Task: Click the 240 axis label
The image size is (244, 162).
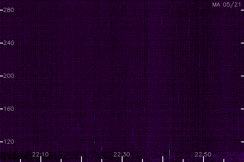Action: click(x=9, y=43)
